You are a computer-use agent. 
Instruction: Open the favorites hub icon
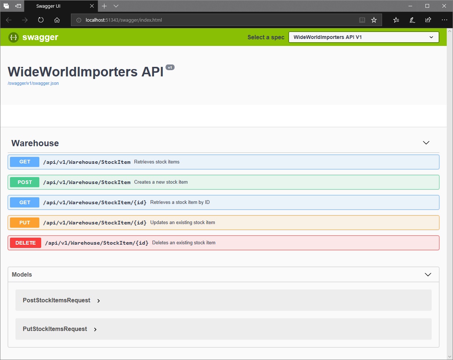396,20
